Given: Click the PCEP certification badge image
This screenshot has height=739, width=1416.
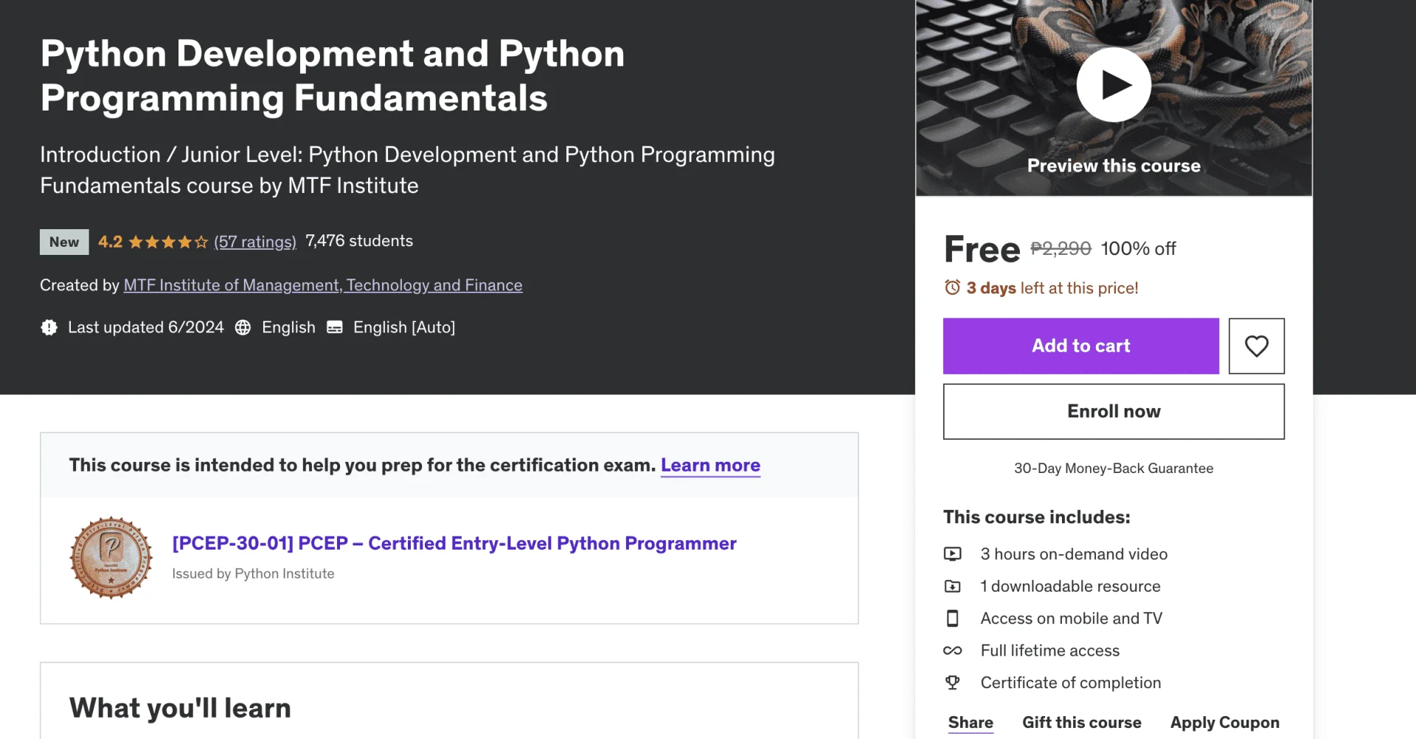Looking at the screenshot, I should (111, 558).
